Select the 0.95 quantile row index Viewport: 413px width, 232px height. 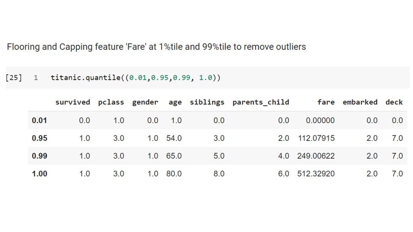tap(40, 138)
